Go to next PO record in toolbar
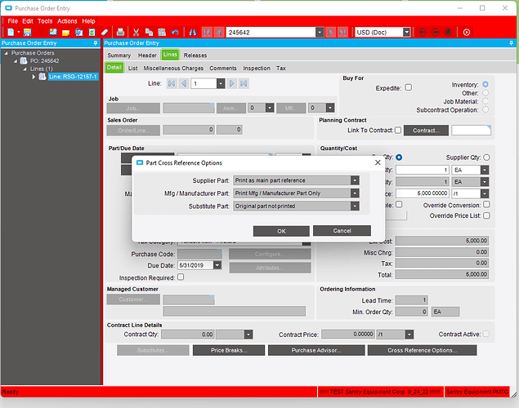The image size is (519, 408). (x=330, y=33)
